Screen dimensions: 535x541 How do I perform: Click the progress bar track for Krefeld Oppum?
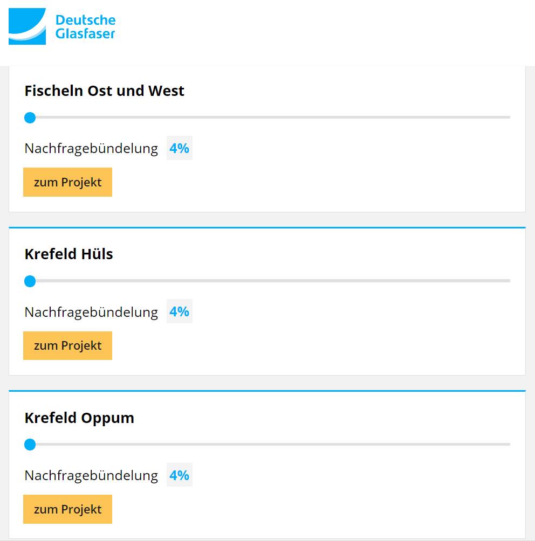270,445
